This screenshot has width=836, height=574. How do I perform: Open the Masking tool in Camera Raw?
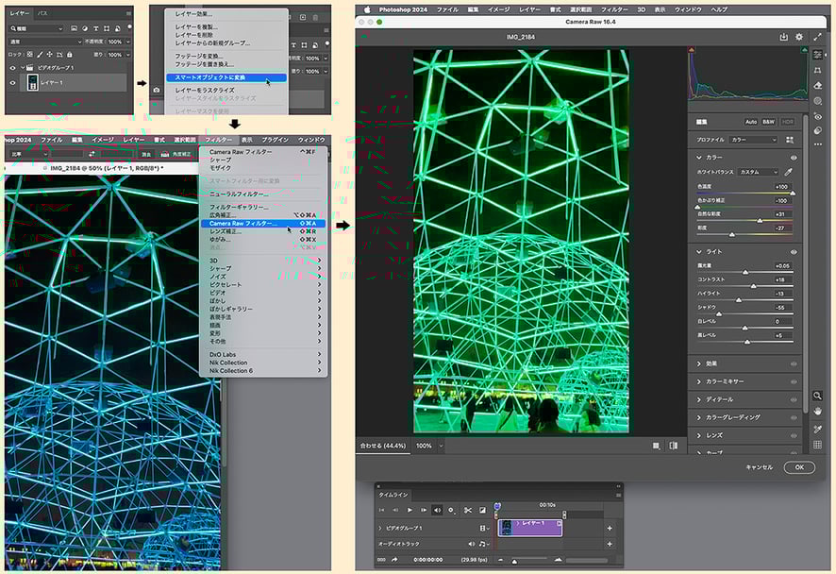(x=817, y=101)
